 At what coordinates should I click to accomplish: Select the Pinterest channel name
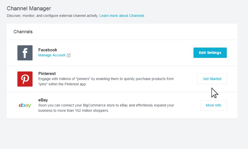[x=47, y=73]
